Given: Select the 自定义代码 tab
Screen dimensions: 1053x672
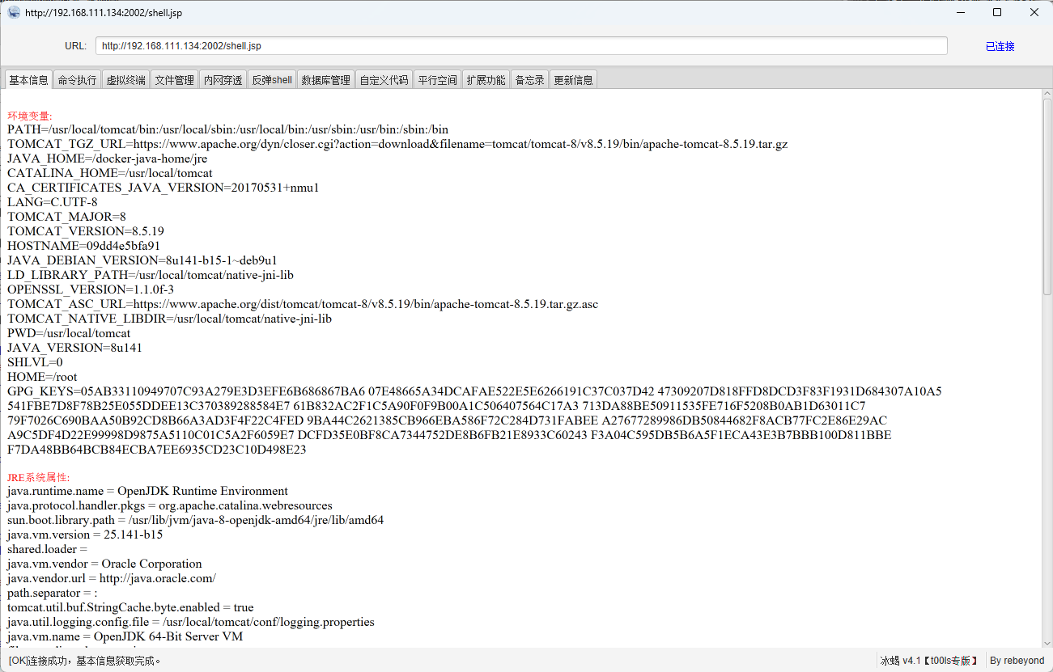Looking at the screenshot, I should (x=384, y=80).
